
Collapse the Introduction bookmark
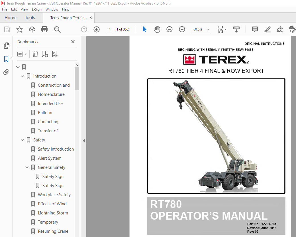click(x=22, y=76)
